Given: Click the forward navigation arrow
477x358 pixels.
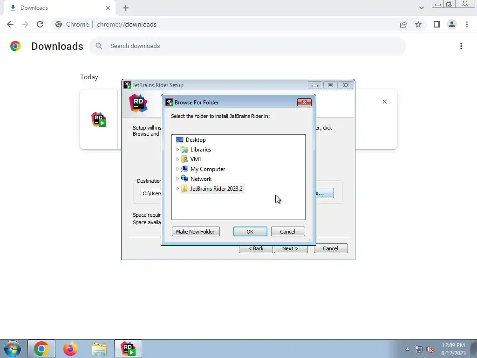Looking at the screenshot, I should click(x=25, y=24).
